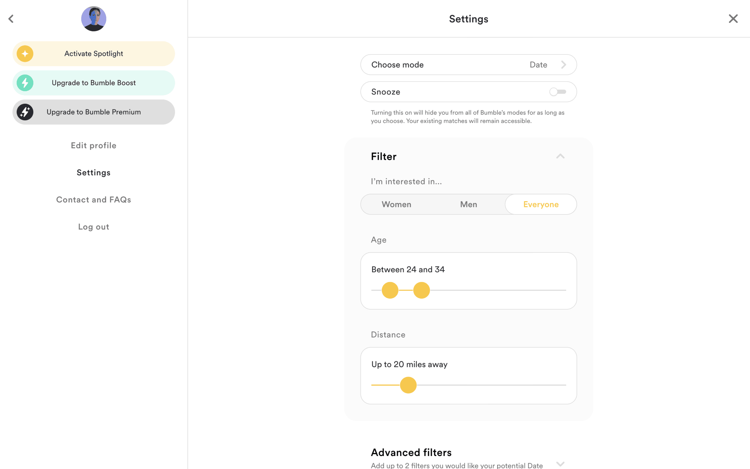Expand the Advanced filters section
The image size is (750, 469).
560,464
